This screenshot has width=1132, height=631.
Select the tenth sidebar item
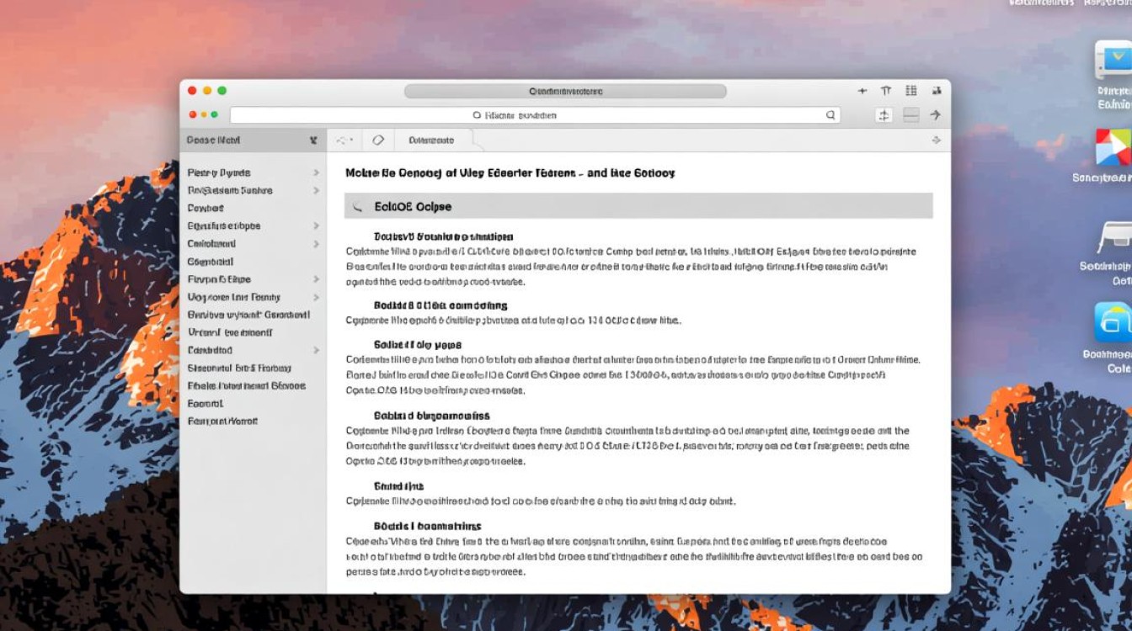tap(230, 332)
